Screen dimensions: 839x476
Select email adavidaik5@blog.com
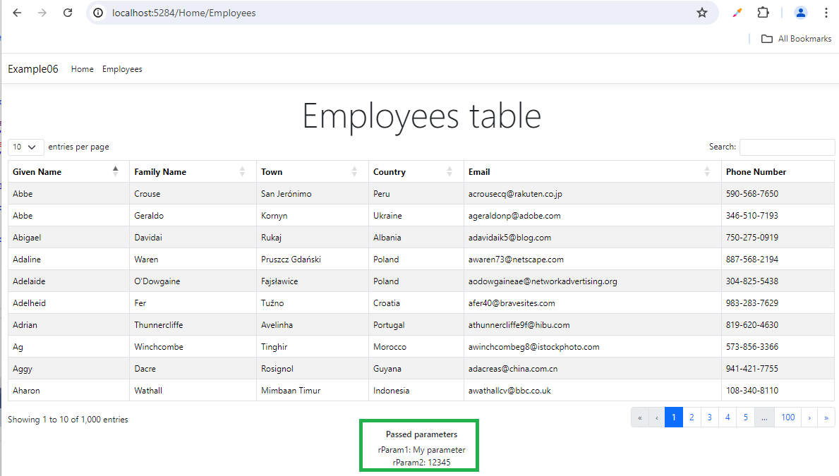[509, 238]
